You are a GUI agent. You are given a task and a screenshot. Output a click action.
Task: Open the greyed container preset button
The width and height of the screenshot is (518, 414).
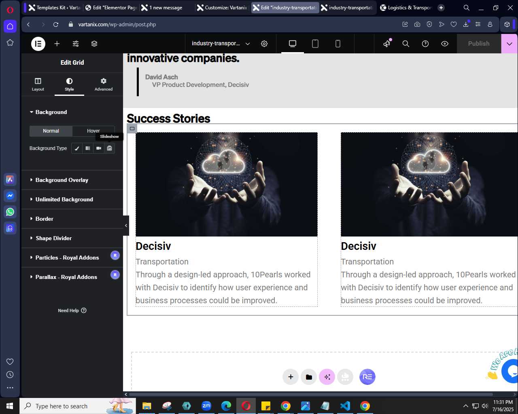(345, 377)
